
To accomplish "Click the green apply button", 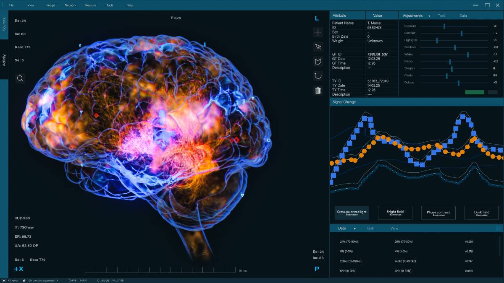I will tap(475, 92).
